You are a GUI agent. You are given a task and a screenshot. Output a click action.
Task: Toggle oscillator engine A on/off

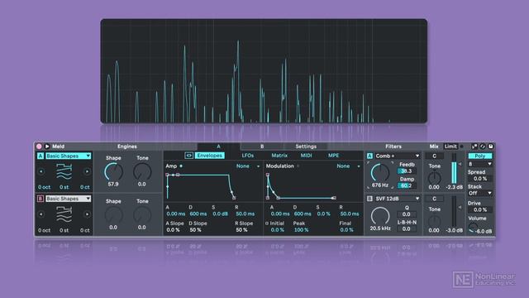[x=41, y=156]
